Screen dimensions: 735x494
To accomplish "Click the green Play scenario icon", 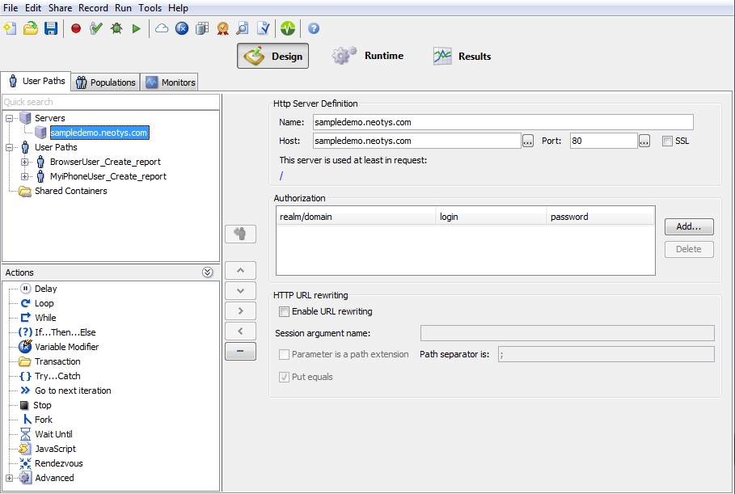I will pos(137,28).
